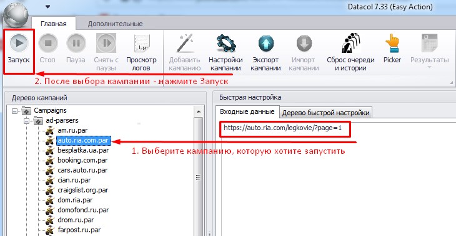Image resolution: width=456 pixels, height=236 pixels.
Task: Click the ribbon launcher corner mark
Action: pyautogui.click(x=451, y=83)
